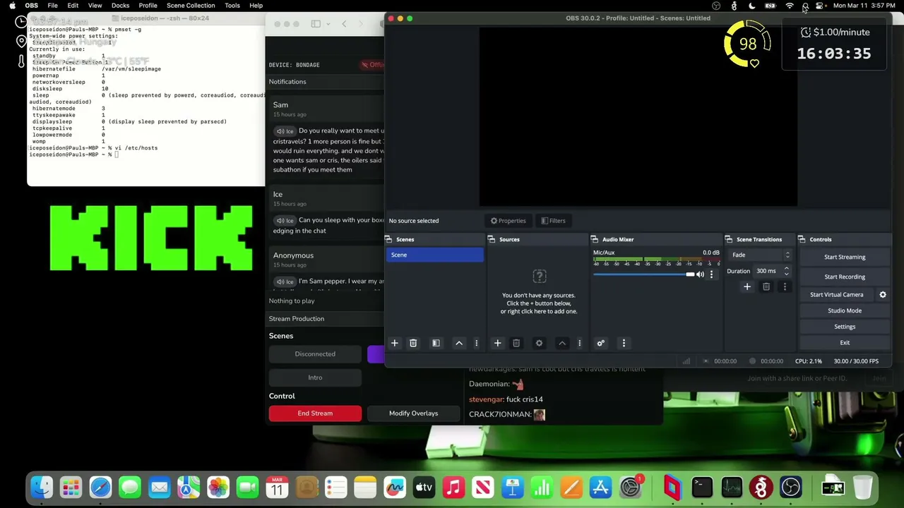Image resolution: width=904 pixels, height=508 pixels.
Task: Open Fade transition dropdown
Action: point(761,255)
